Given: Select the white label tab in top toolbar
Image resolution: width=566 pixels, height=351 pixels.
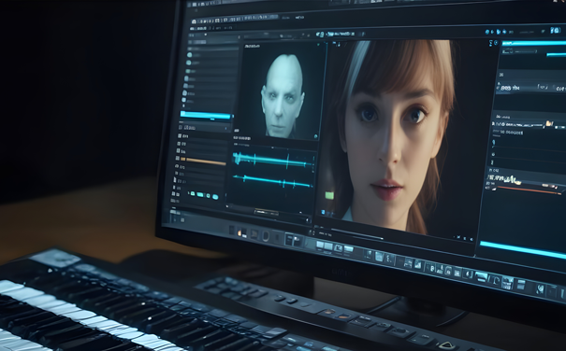Looking at the screenshot, I should 299,18.
